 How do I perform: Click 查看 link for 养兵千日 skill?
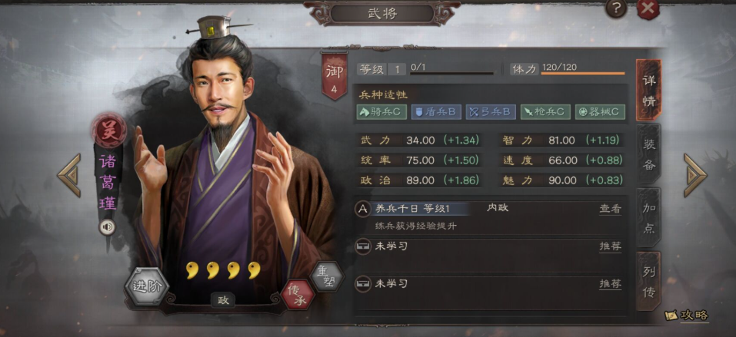[x=610, y=209]
